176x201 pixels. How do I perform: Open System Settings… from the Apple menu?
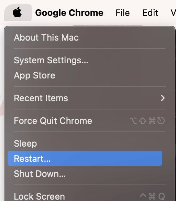coord(90,60)
